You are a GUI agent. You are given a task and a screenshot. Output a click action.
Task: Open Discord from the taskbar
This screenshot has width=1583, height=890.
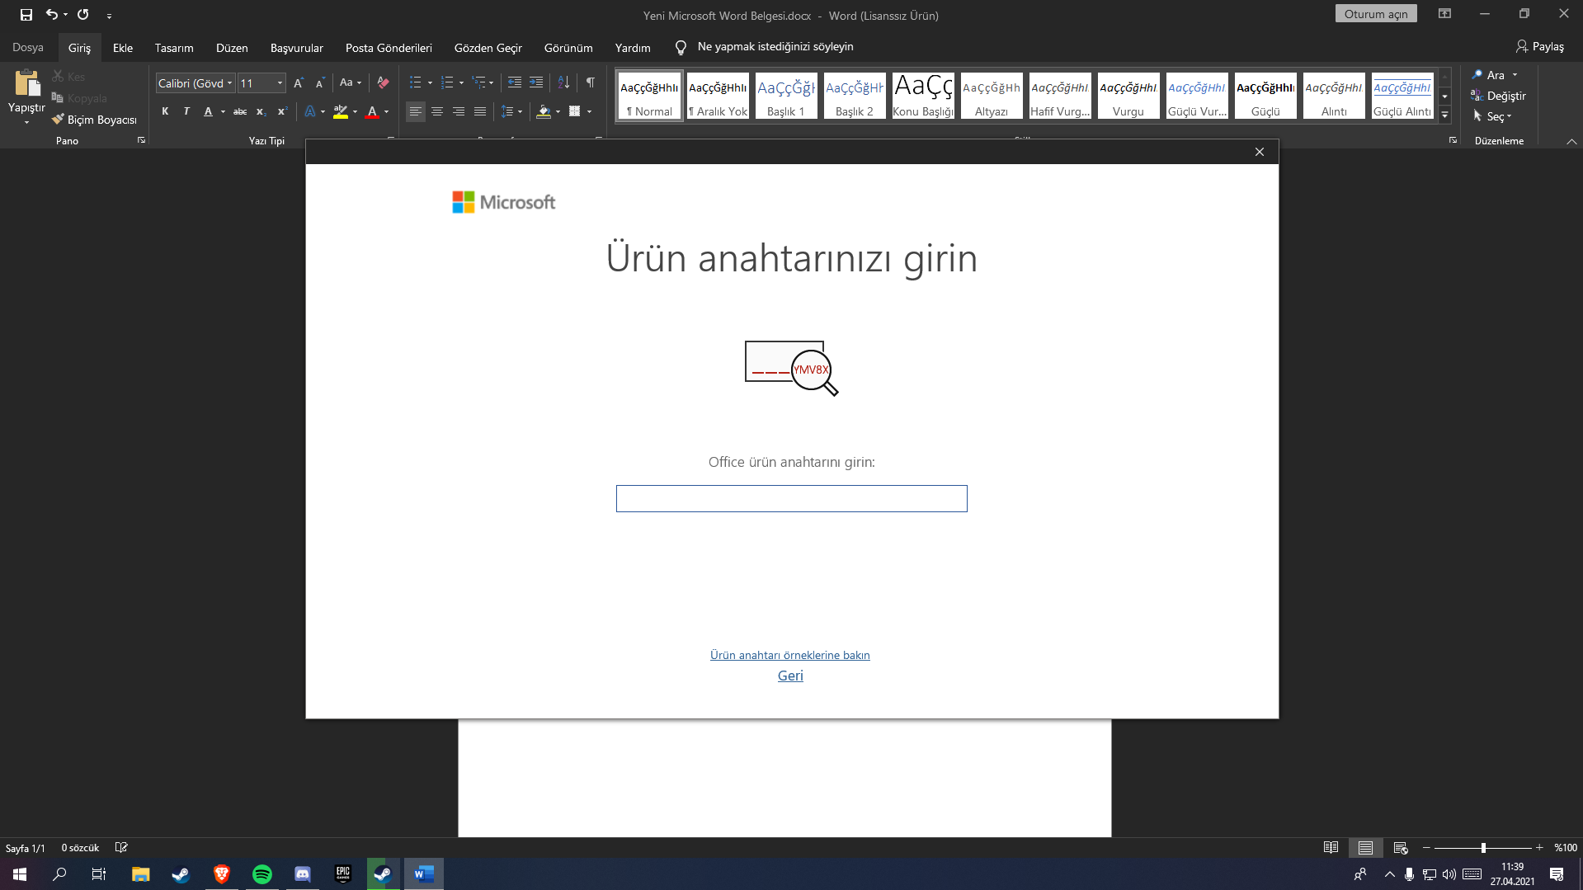click(x=303, y=874)
